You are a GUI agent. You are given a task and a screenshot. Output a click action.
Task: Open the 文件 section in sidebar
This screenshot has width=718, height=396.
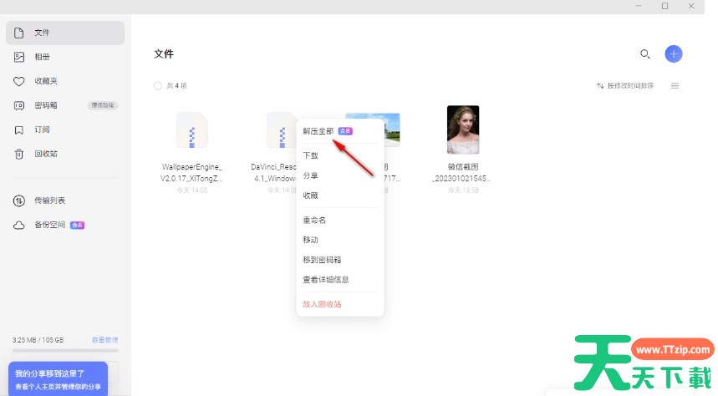[42, 33]
